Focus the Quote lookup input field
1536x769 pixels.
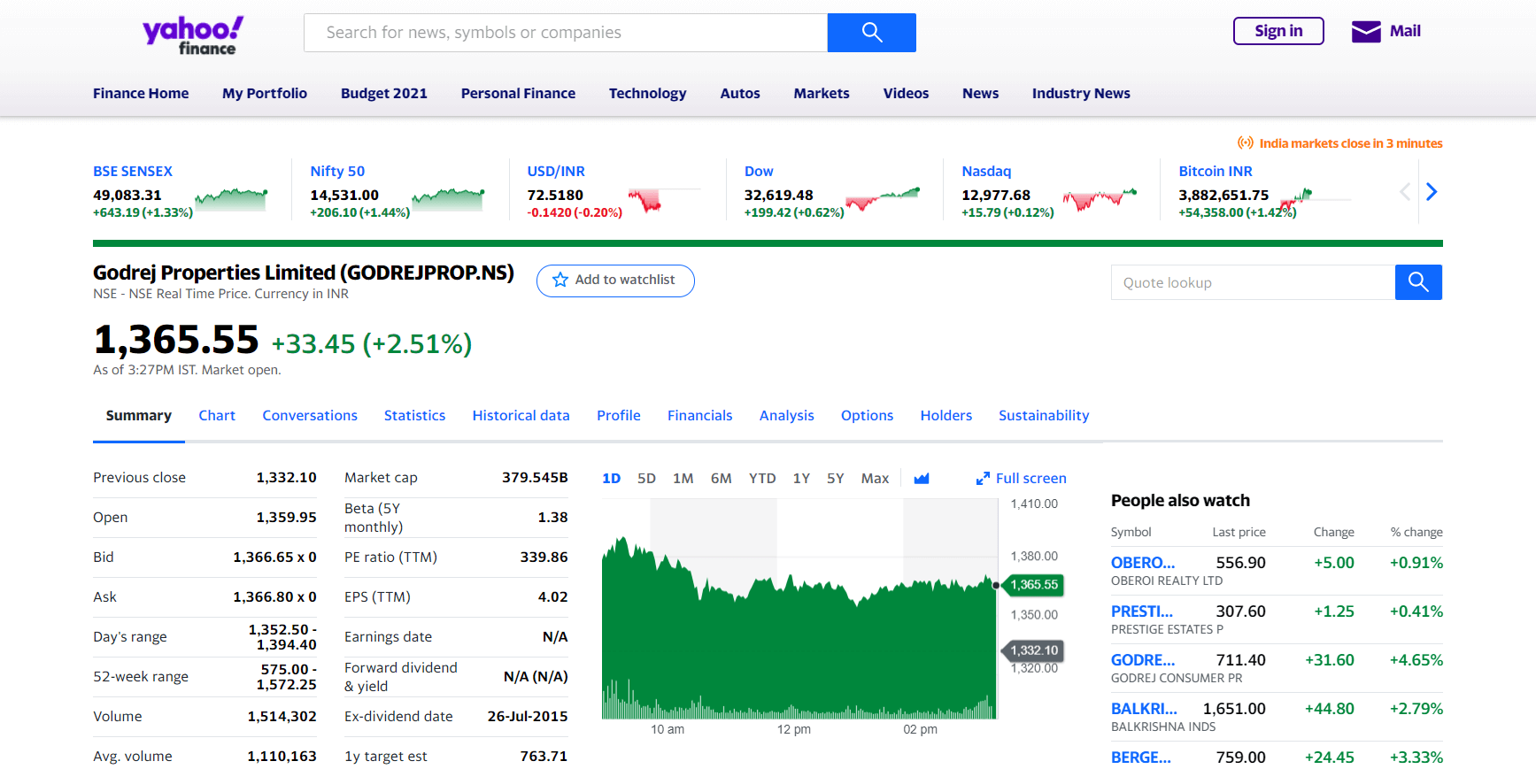click(x=1253, y=282)
